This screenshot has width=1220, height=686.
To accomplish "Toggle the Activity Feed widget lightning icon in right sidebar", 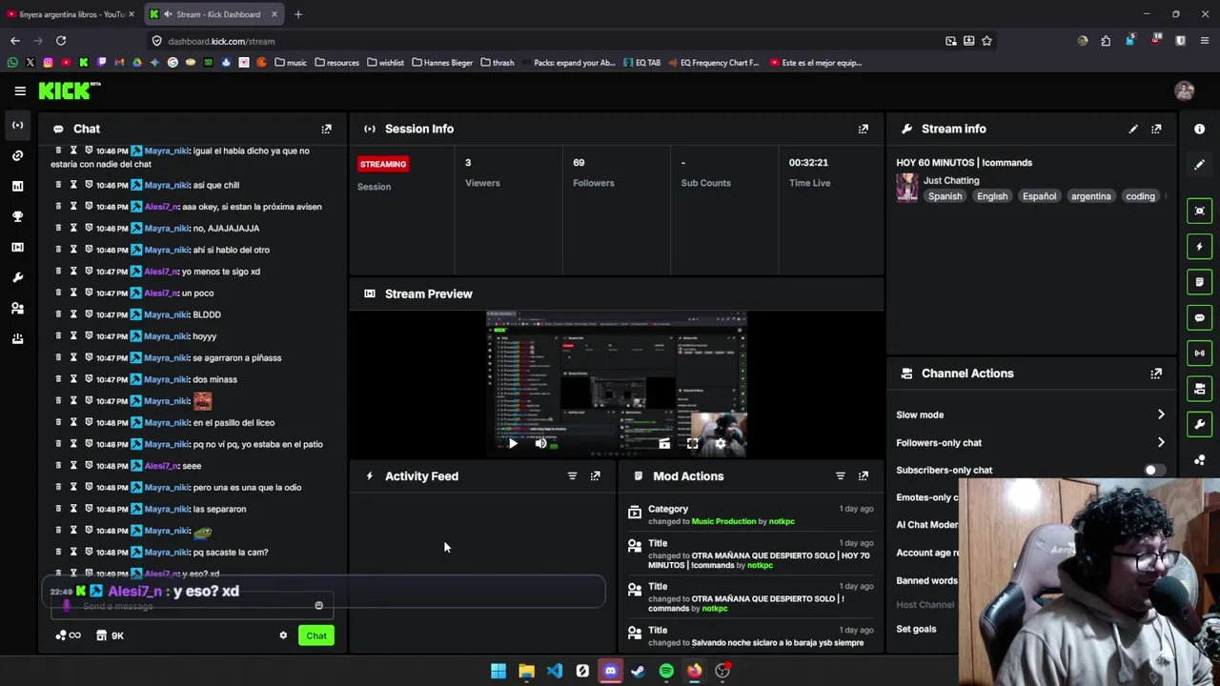I will [1200, 247].
